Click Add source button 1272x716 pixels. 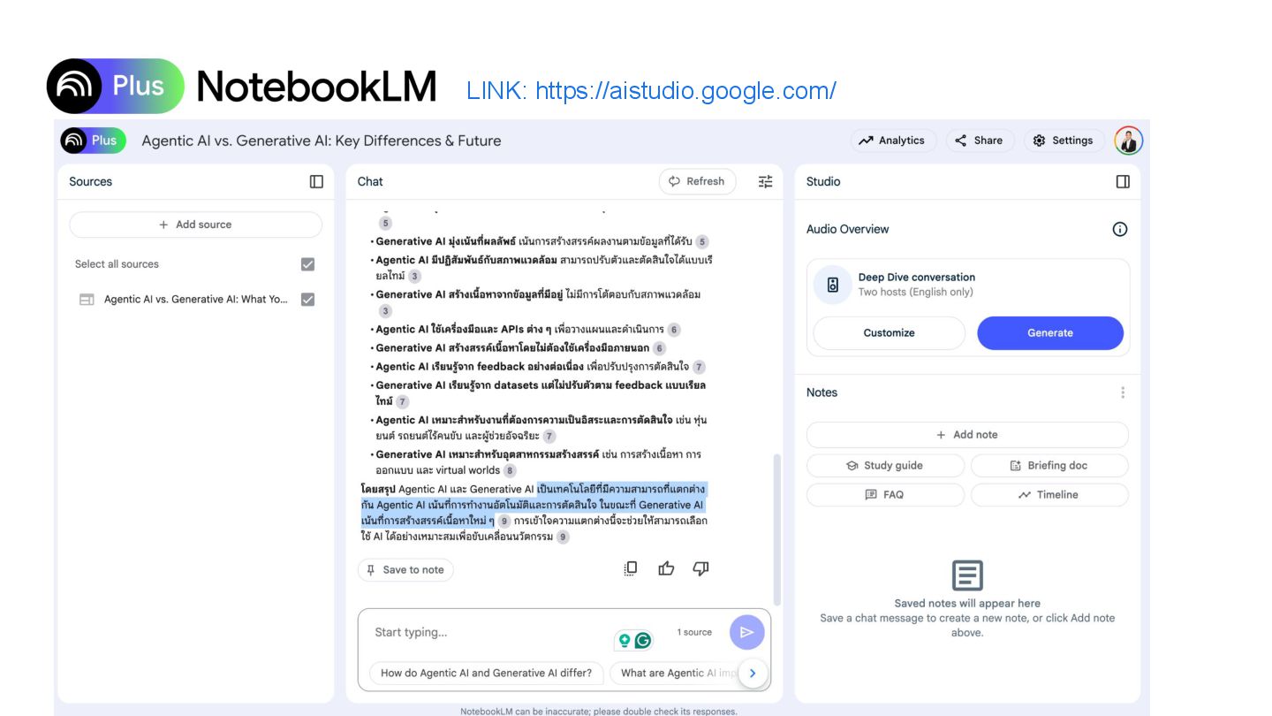(195, 225)
